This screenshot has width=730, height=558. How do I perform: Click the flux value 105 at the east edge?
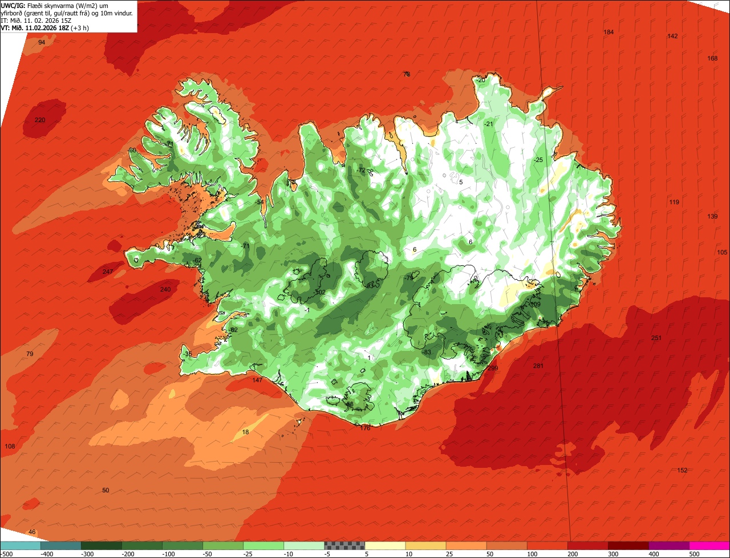(722, 252)
